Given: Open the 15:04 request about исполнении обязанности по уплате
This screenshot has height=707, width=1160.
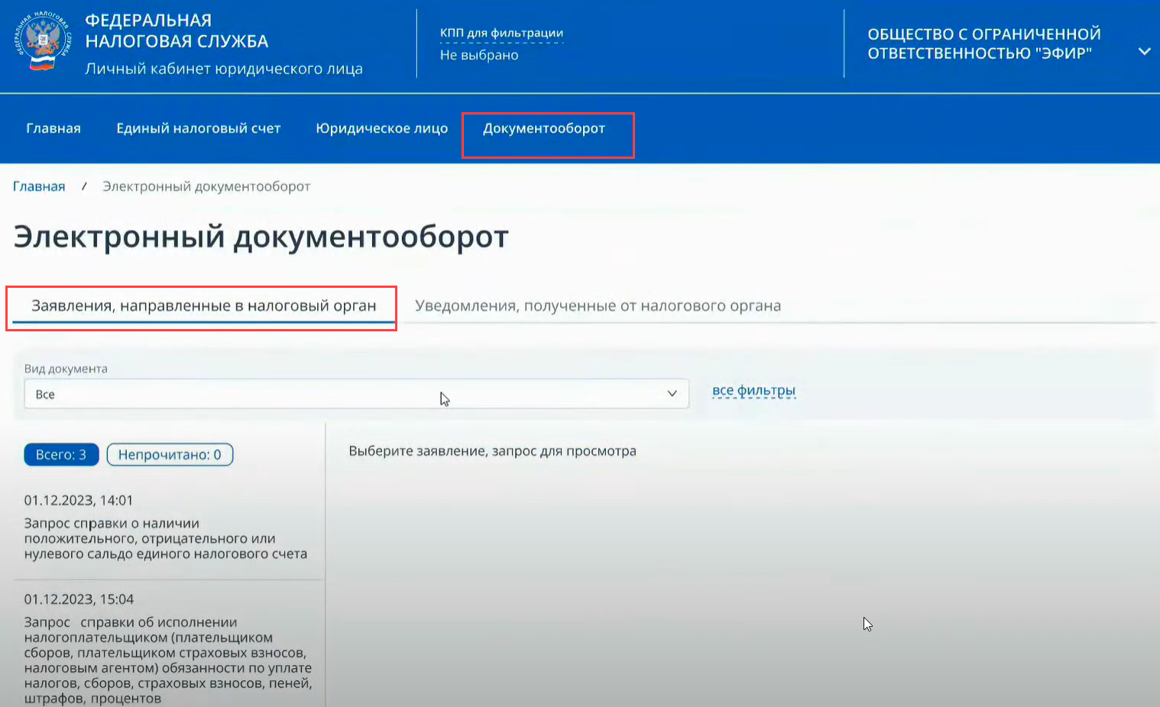Looking at the screenshot, I should click(x=168, y=653).
